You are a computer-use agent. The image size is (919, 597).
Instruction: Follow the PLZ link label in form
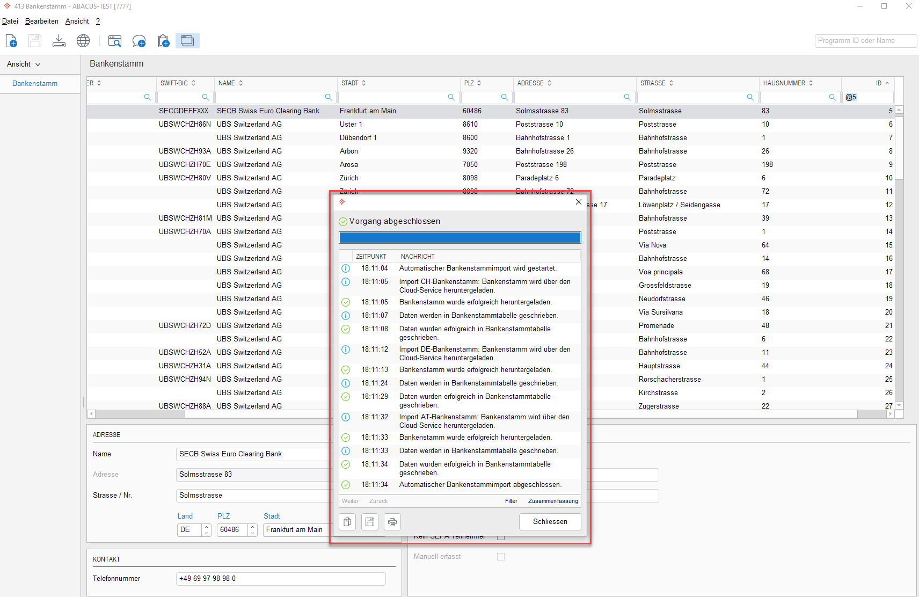(x=223, y=516)
